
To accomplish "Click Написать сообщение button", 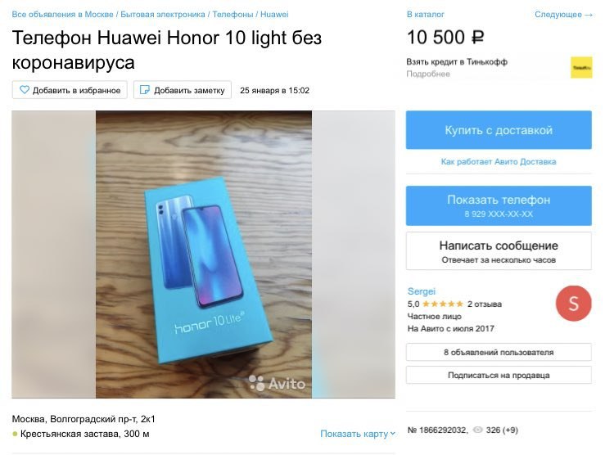I will pos(499,251).
